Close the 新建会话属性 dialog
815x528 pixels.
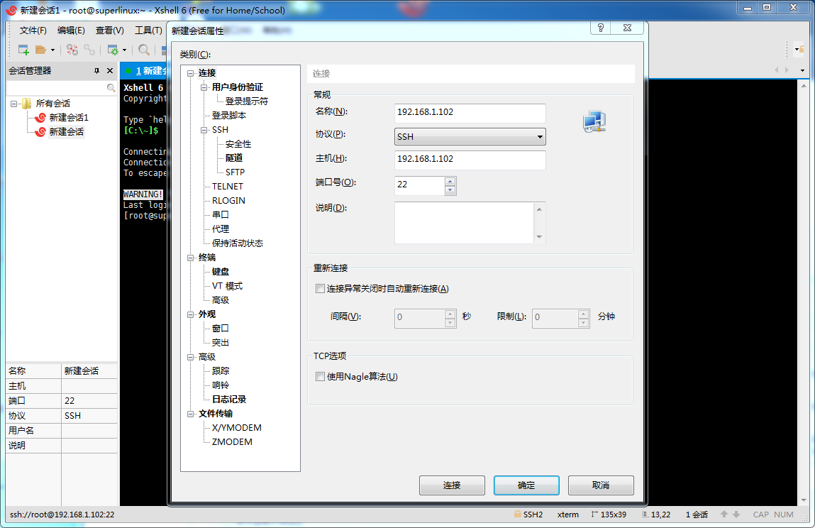627,28
